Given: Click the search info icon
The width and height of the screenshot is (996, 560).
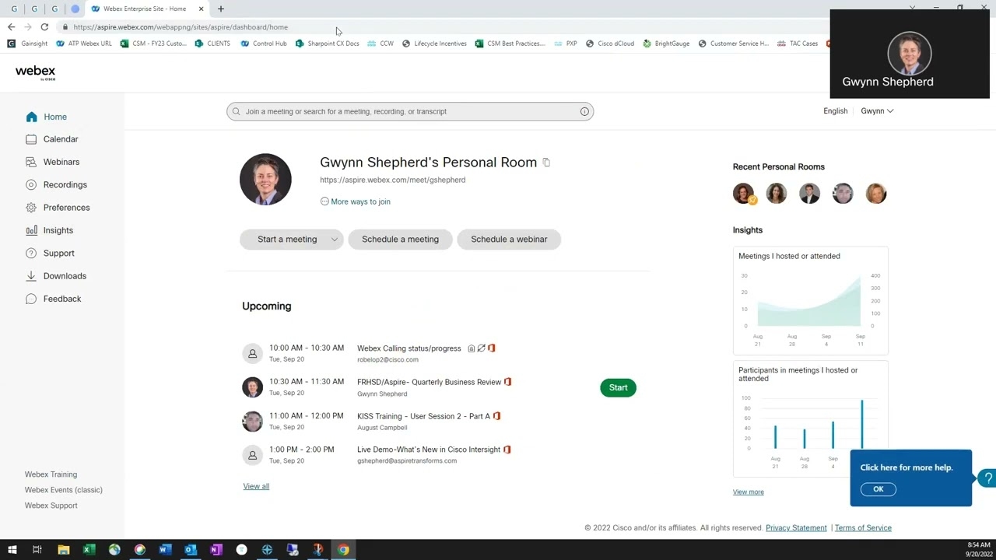Looking at the screenshot, I should pyautogui.click(x=584, y=111).
